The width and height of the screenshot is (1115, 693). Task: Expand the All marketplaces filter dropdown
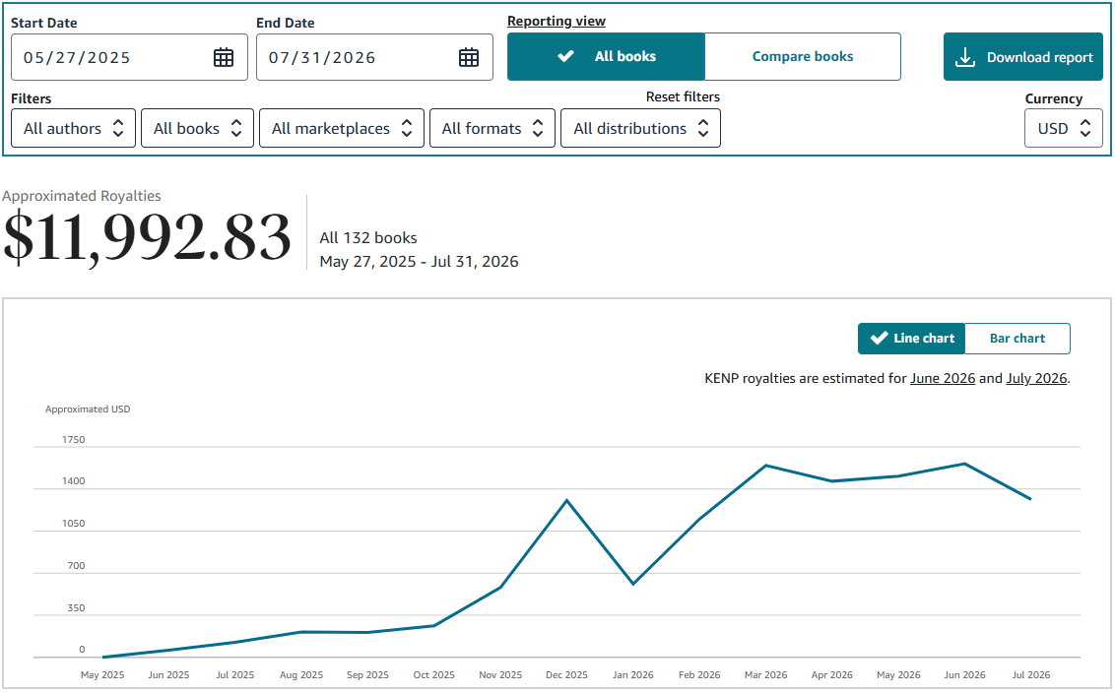click(x=342, y=129)
